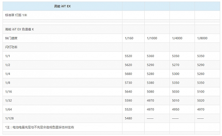222x136 pixels.
Task: Select the value '5030' in the 1/16 row
Action: (x=175, y=92)
